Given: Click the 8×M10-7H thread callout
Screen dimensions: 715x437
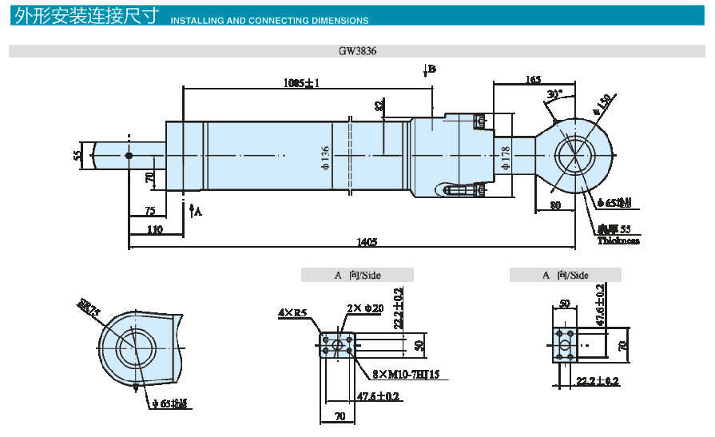Looking at the screenshot, I should (406, 374).
